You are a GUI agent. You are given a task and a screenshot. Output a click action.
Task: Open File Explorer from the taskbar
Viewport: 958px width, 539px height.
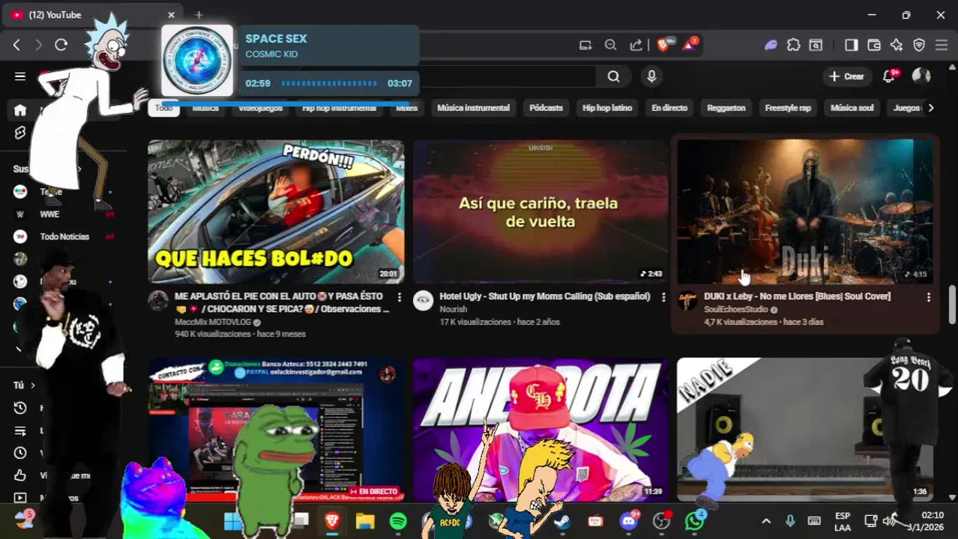pos(365,521)
